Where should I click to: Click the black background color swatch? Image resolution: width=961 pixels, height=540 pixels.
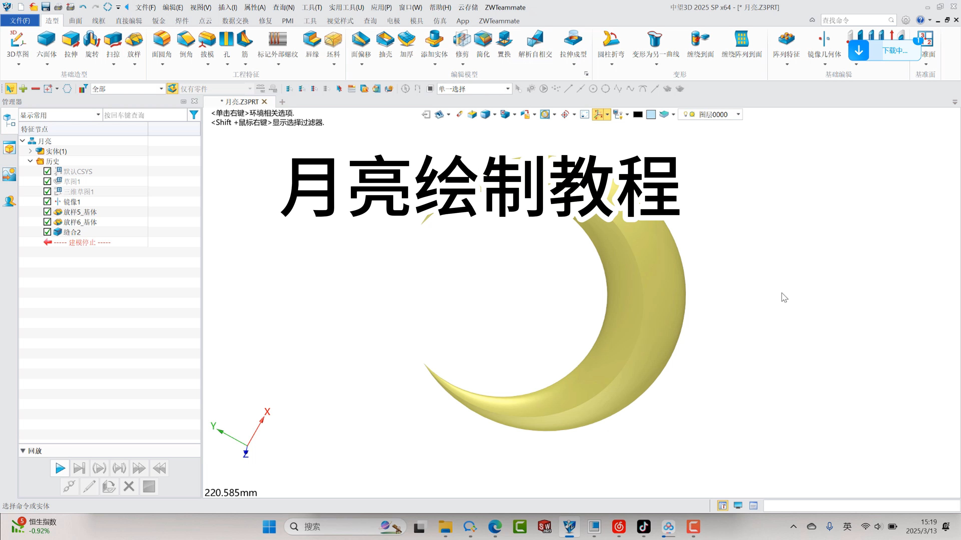click(638, 114)
